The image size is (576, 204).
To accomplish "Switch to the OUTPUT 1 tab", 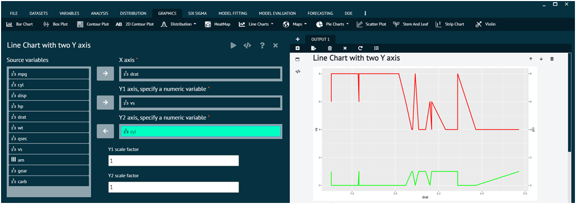I will click(320, 39).
